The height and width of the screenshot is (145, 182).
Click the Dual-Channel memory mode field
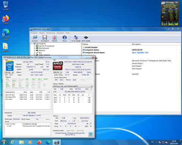(x=72, y=123)
